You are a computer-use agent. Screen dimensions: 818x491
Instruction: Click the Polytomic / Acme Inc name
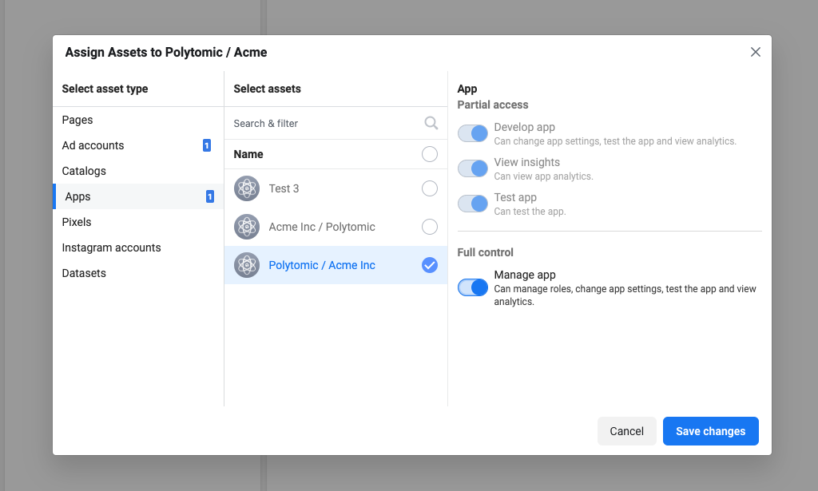coord(322,265)
